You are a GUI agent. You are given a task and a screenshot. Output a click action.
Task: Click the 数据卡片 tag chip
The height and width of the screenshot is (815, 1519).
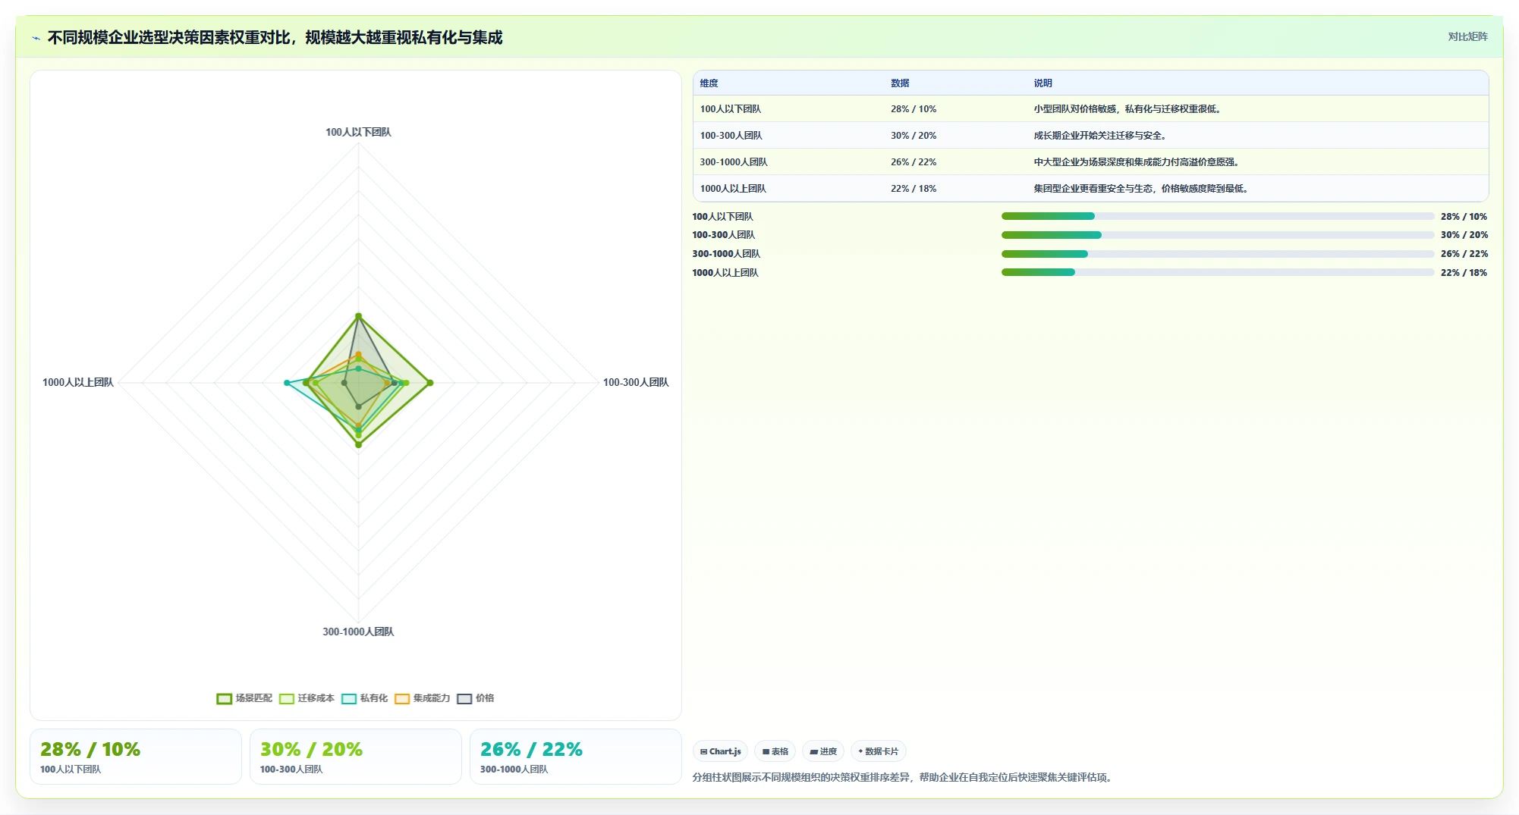(x=879, y=751)
